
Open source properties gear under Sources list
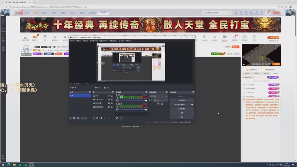click(x=101, y=118)
